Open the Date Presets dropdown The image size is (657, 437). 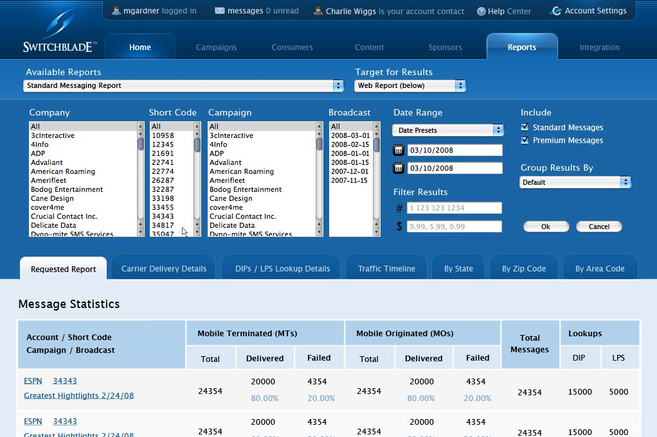(448, 130)
